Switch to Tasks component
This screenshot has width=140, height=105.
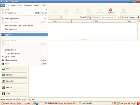click(x=14, y=94)
